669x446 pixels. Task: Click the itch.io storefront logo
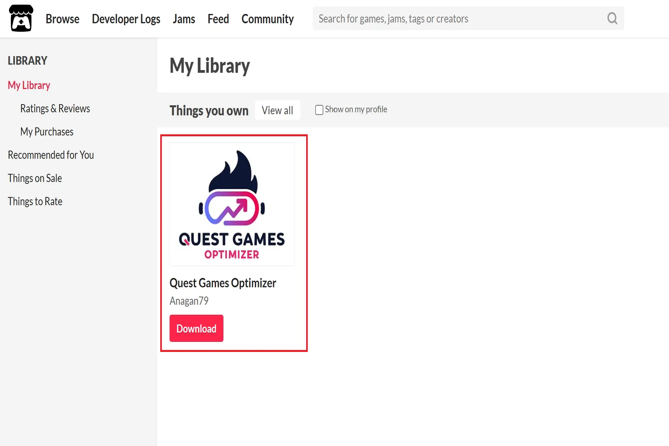pos(20,18)
